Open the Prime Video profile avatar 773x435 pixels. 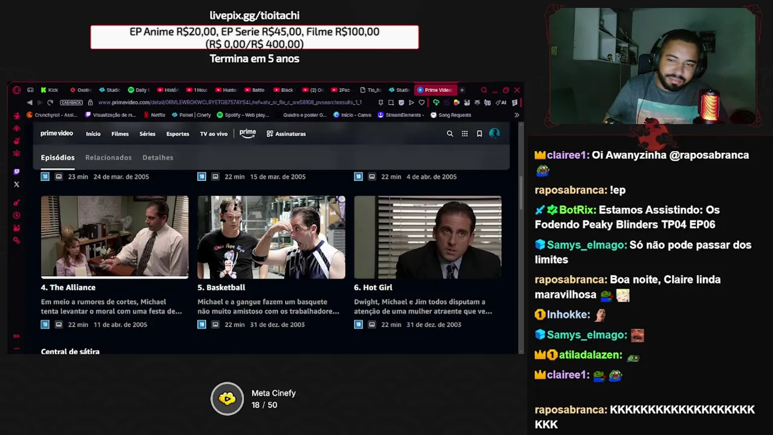pyautogui.click(x=495, y=134)
